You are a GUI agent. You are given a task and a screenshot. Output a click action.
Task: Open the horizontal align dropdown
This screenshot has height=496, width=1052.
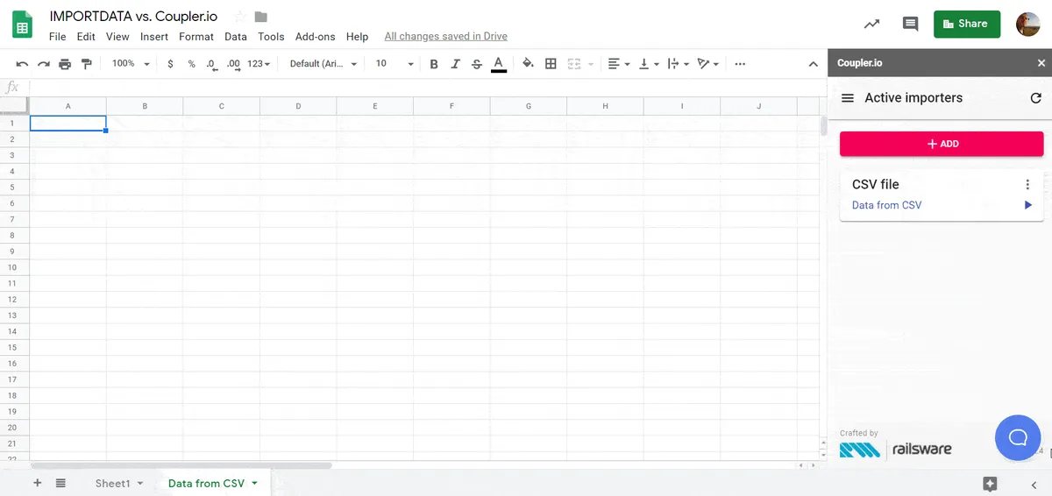(x=619, y=64)
